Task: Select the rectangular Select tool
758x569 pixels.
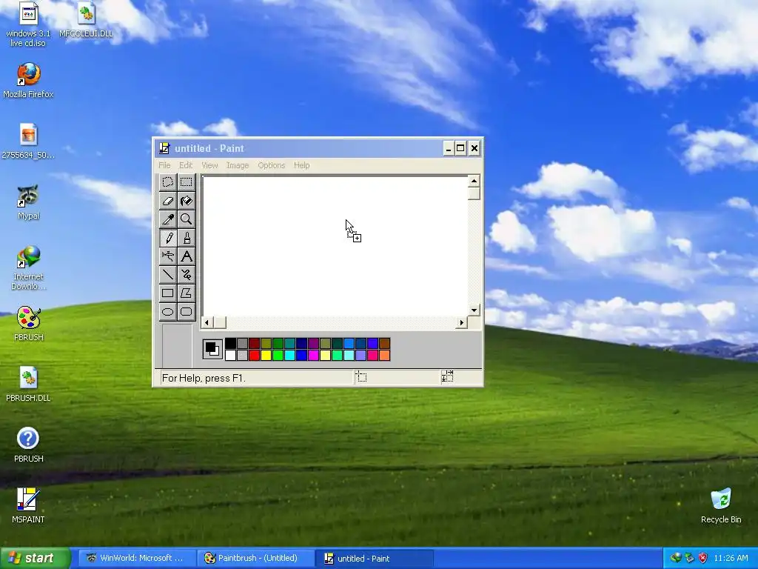Action: (x=186, y=182)
